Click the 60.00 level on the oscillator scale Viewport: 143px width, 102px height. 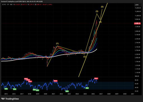click(137, 84)
